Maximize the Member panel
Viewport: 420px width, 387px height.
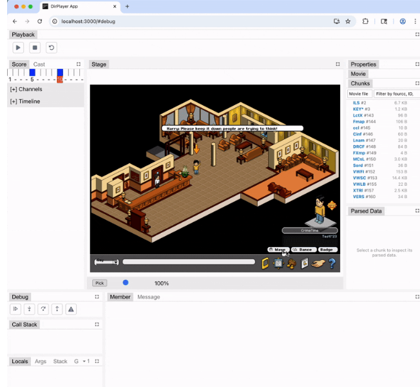coord(417,297)
